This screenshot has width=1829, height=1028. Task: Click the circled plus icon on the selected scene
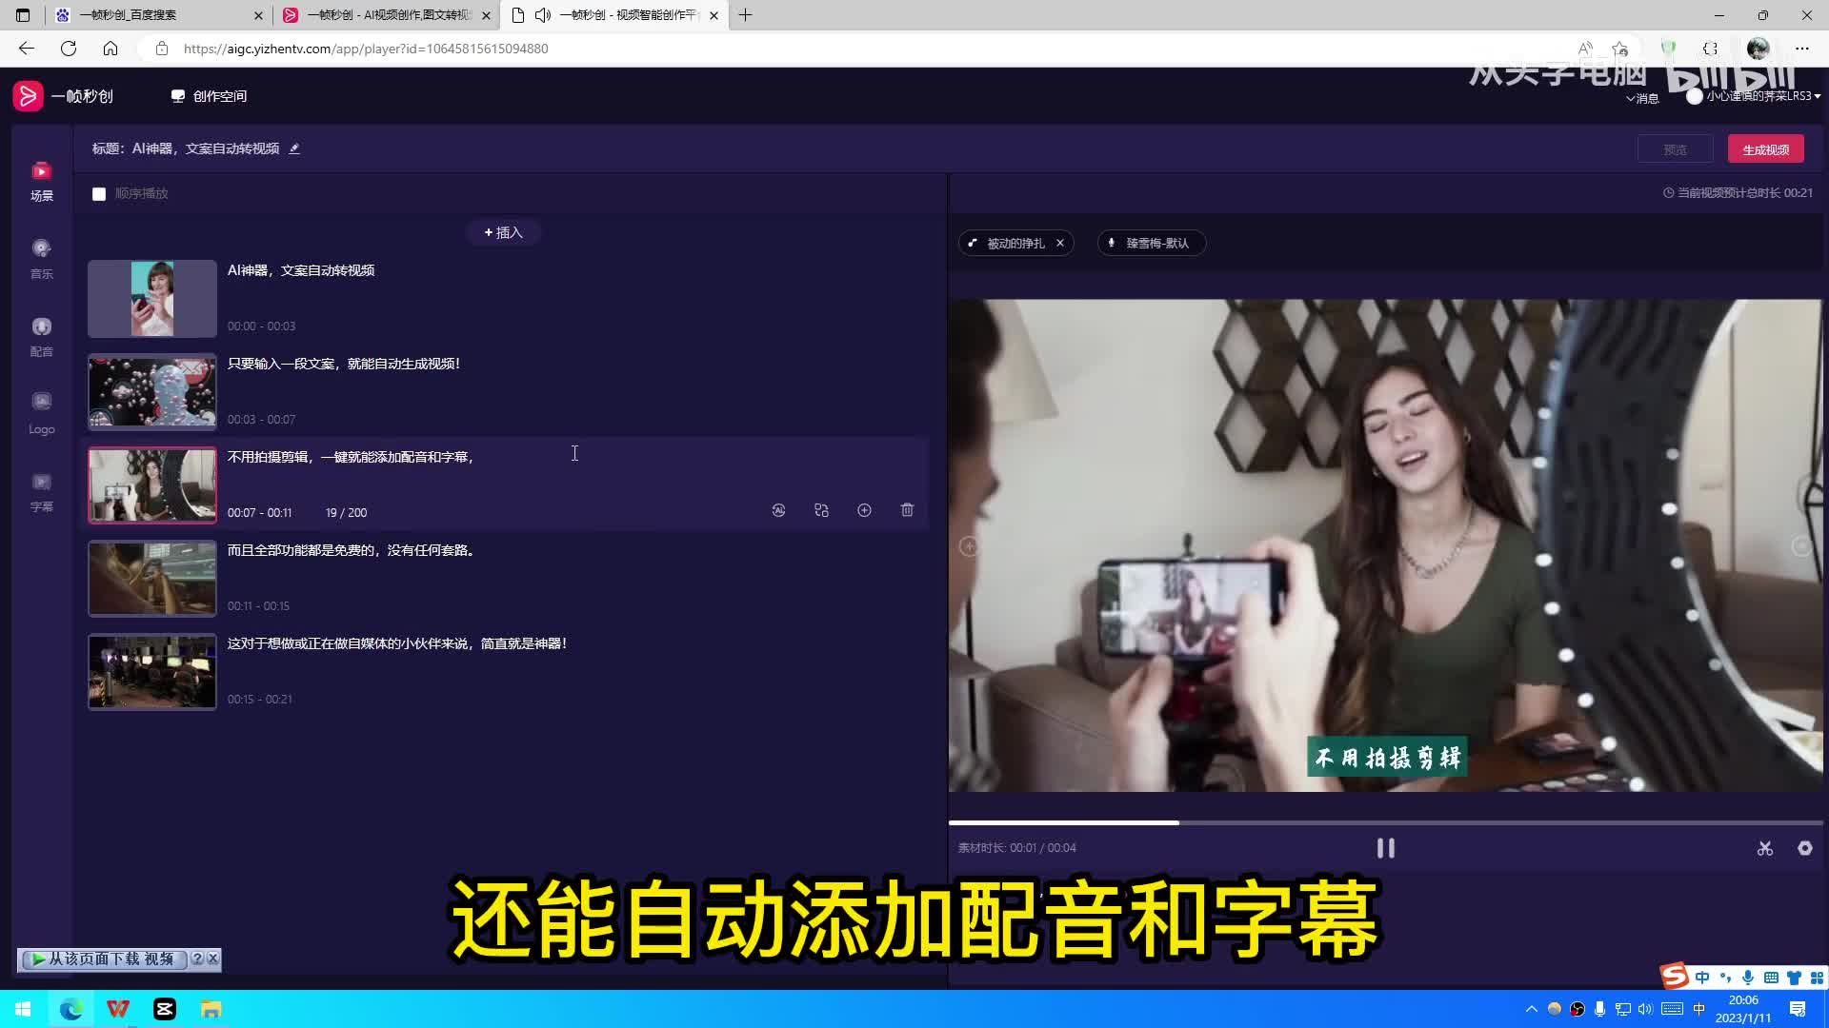point(864,510)
